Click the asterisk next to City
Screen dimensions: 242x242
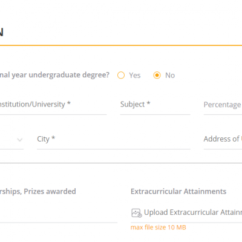[53, 138]
